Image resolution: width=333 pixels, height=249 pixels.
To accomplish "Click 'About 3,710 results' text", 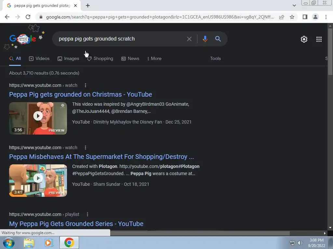I will pos(29,73).
